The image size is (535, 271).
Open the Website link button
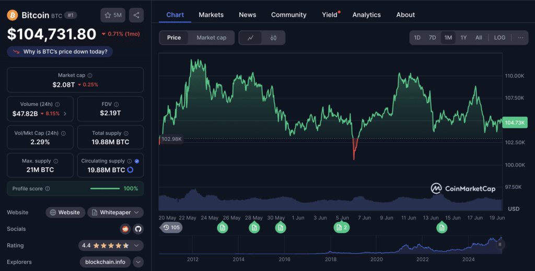point(65,213)
